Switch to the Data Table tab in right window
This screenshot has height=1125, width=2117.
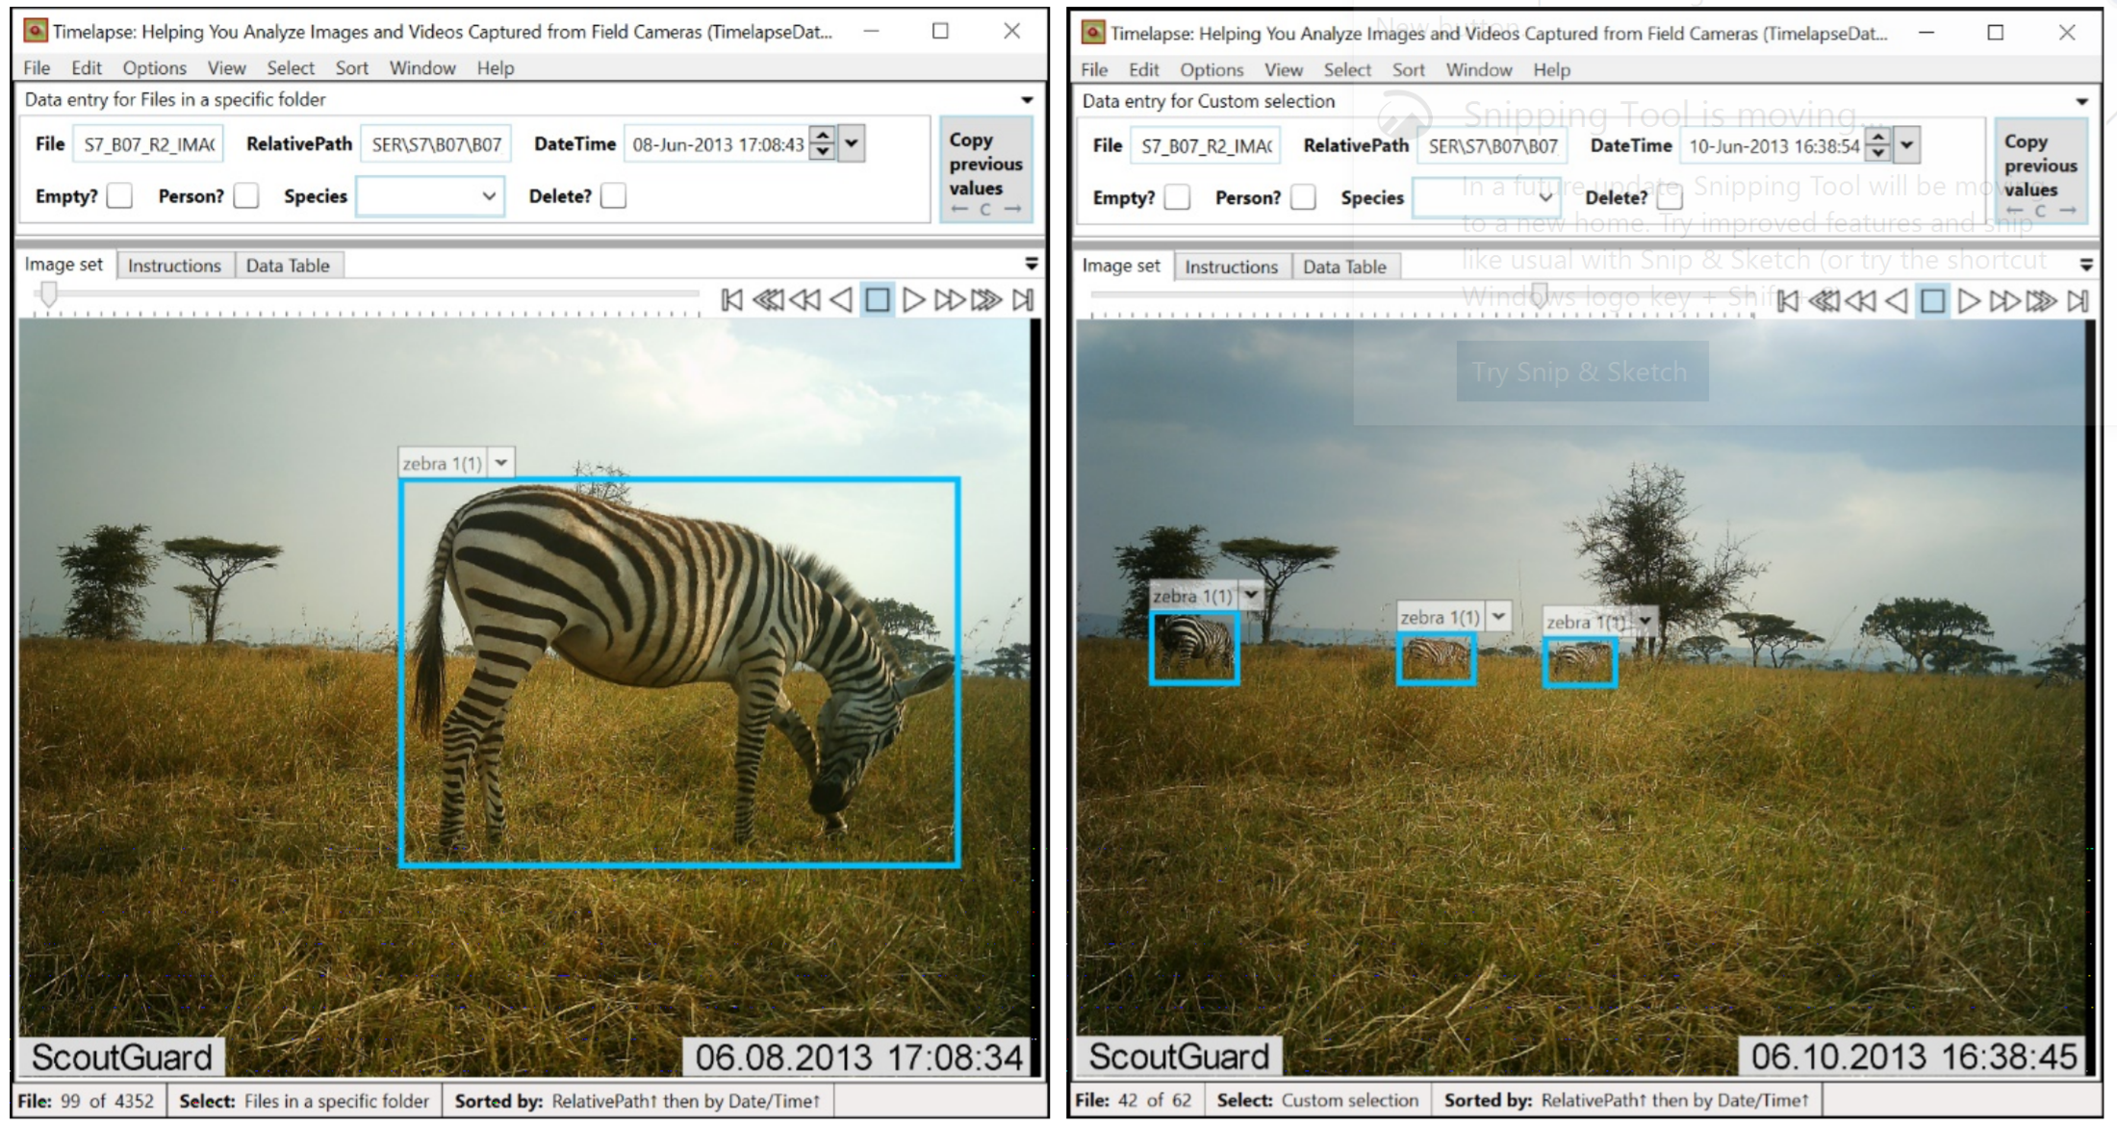pos(1344,268)
